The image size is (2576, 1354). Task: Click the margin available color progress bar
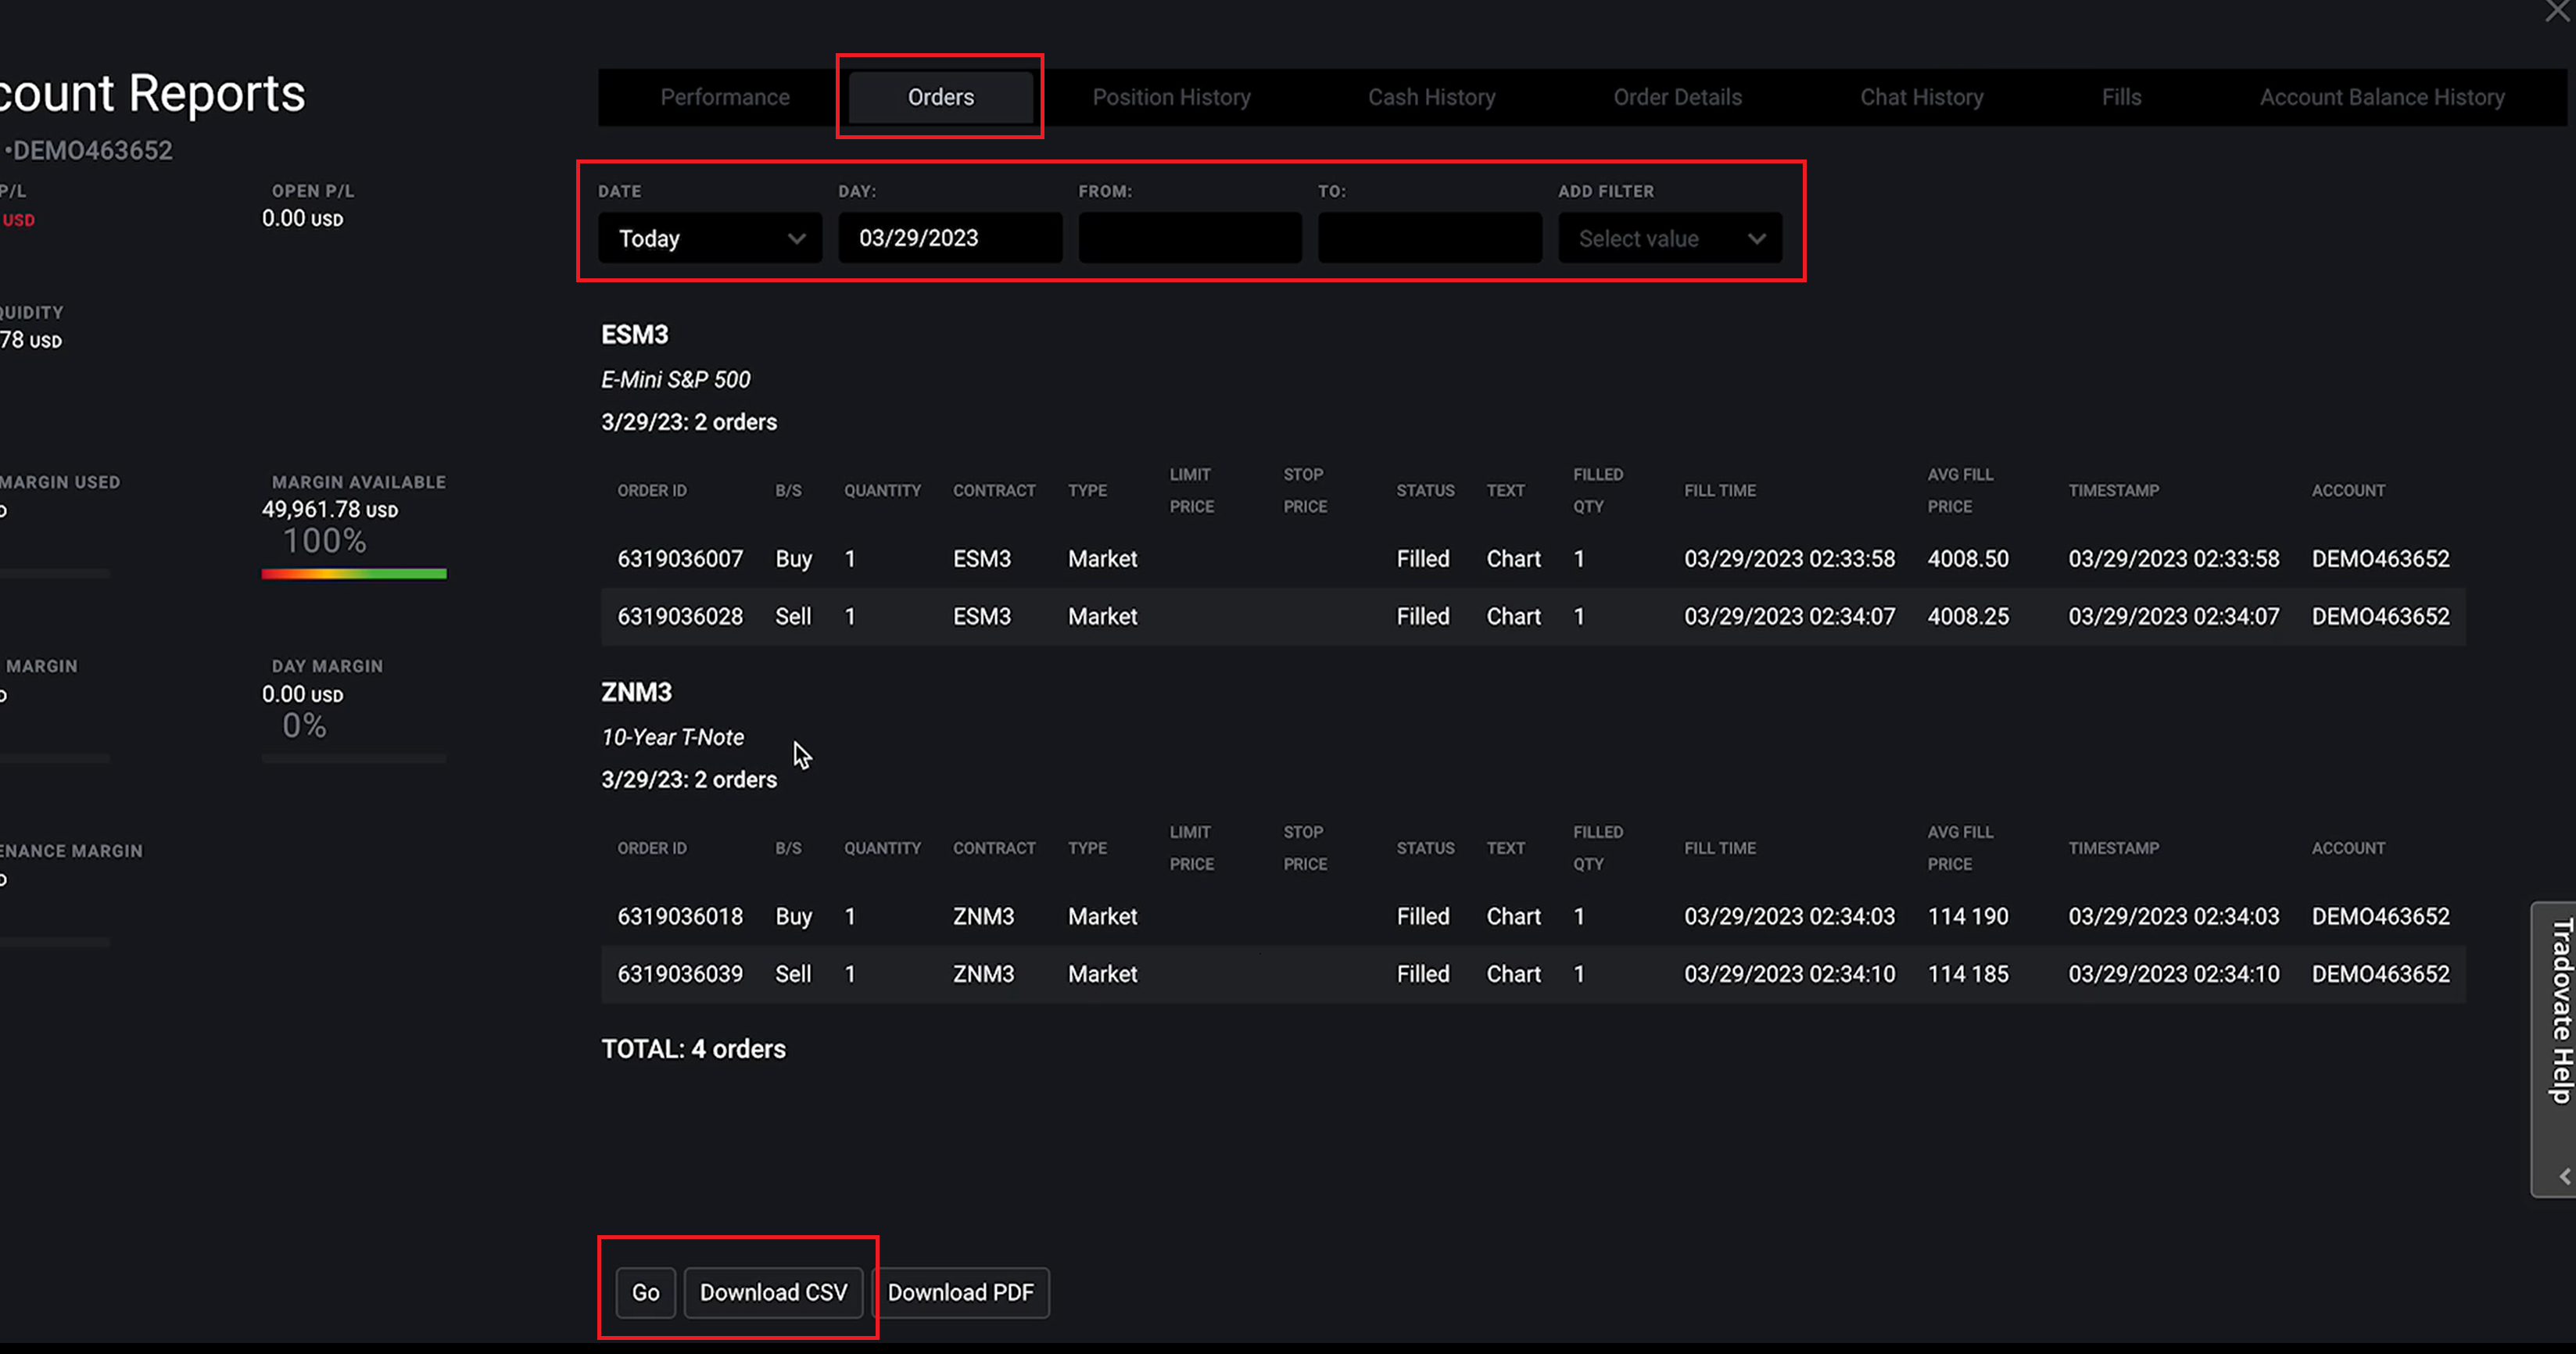click(x=354, y=574)
